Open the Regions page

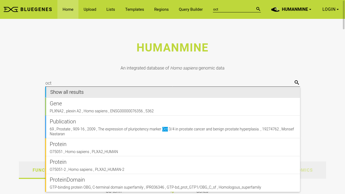tap(161, 9)
